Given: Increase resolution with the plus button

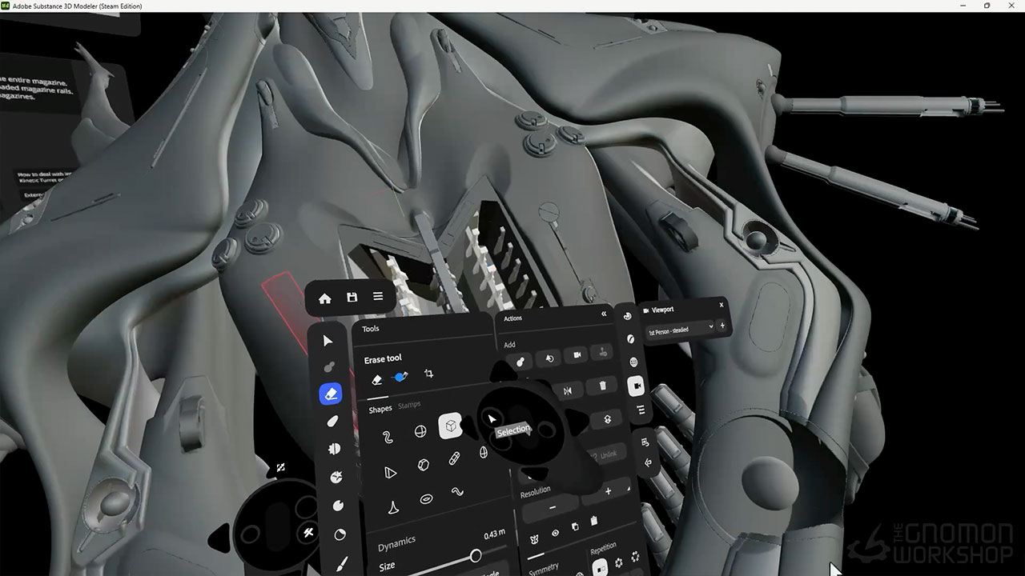Looking at the screenshot, I should (x=608, y=491).
